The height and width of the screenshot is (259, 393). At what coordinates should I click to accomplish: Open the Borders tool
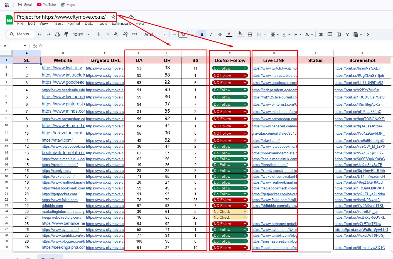250,34
